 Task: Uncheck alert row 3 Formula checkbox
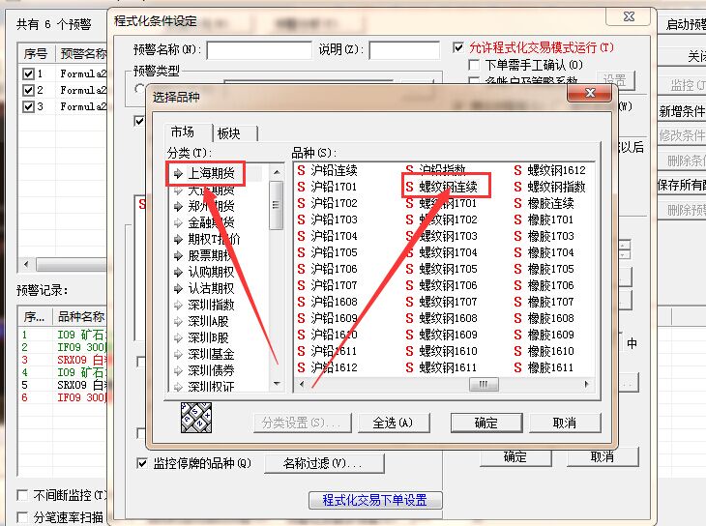coord(28,106)
